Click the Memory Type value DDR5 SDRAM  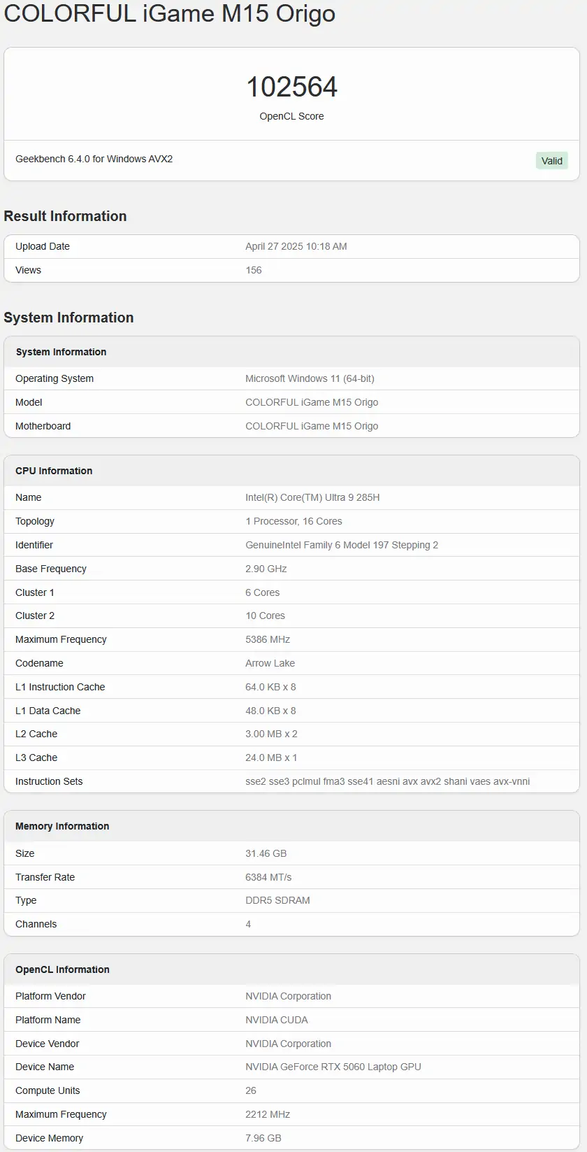pos(277,900)
